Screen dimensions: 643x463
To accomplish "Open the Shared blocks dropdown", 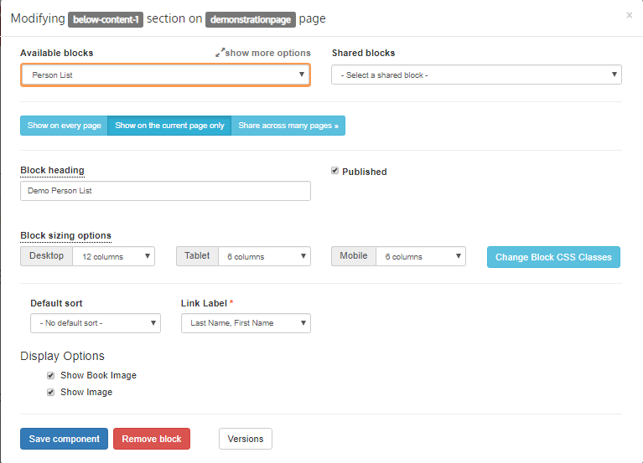I will pos(476,75).
